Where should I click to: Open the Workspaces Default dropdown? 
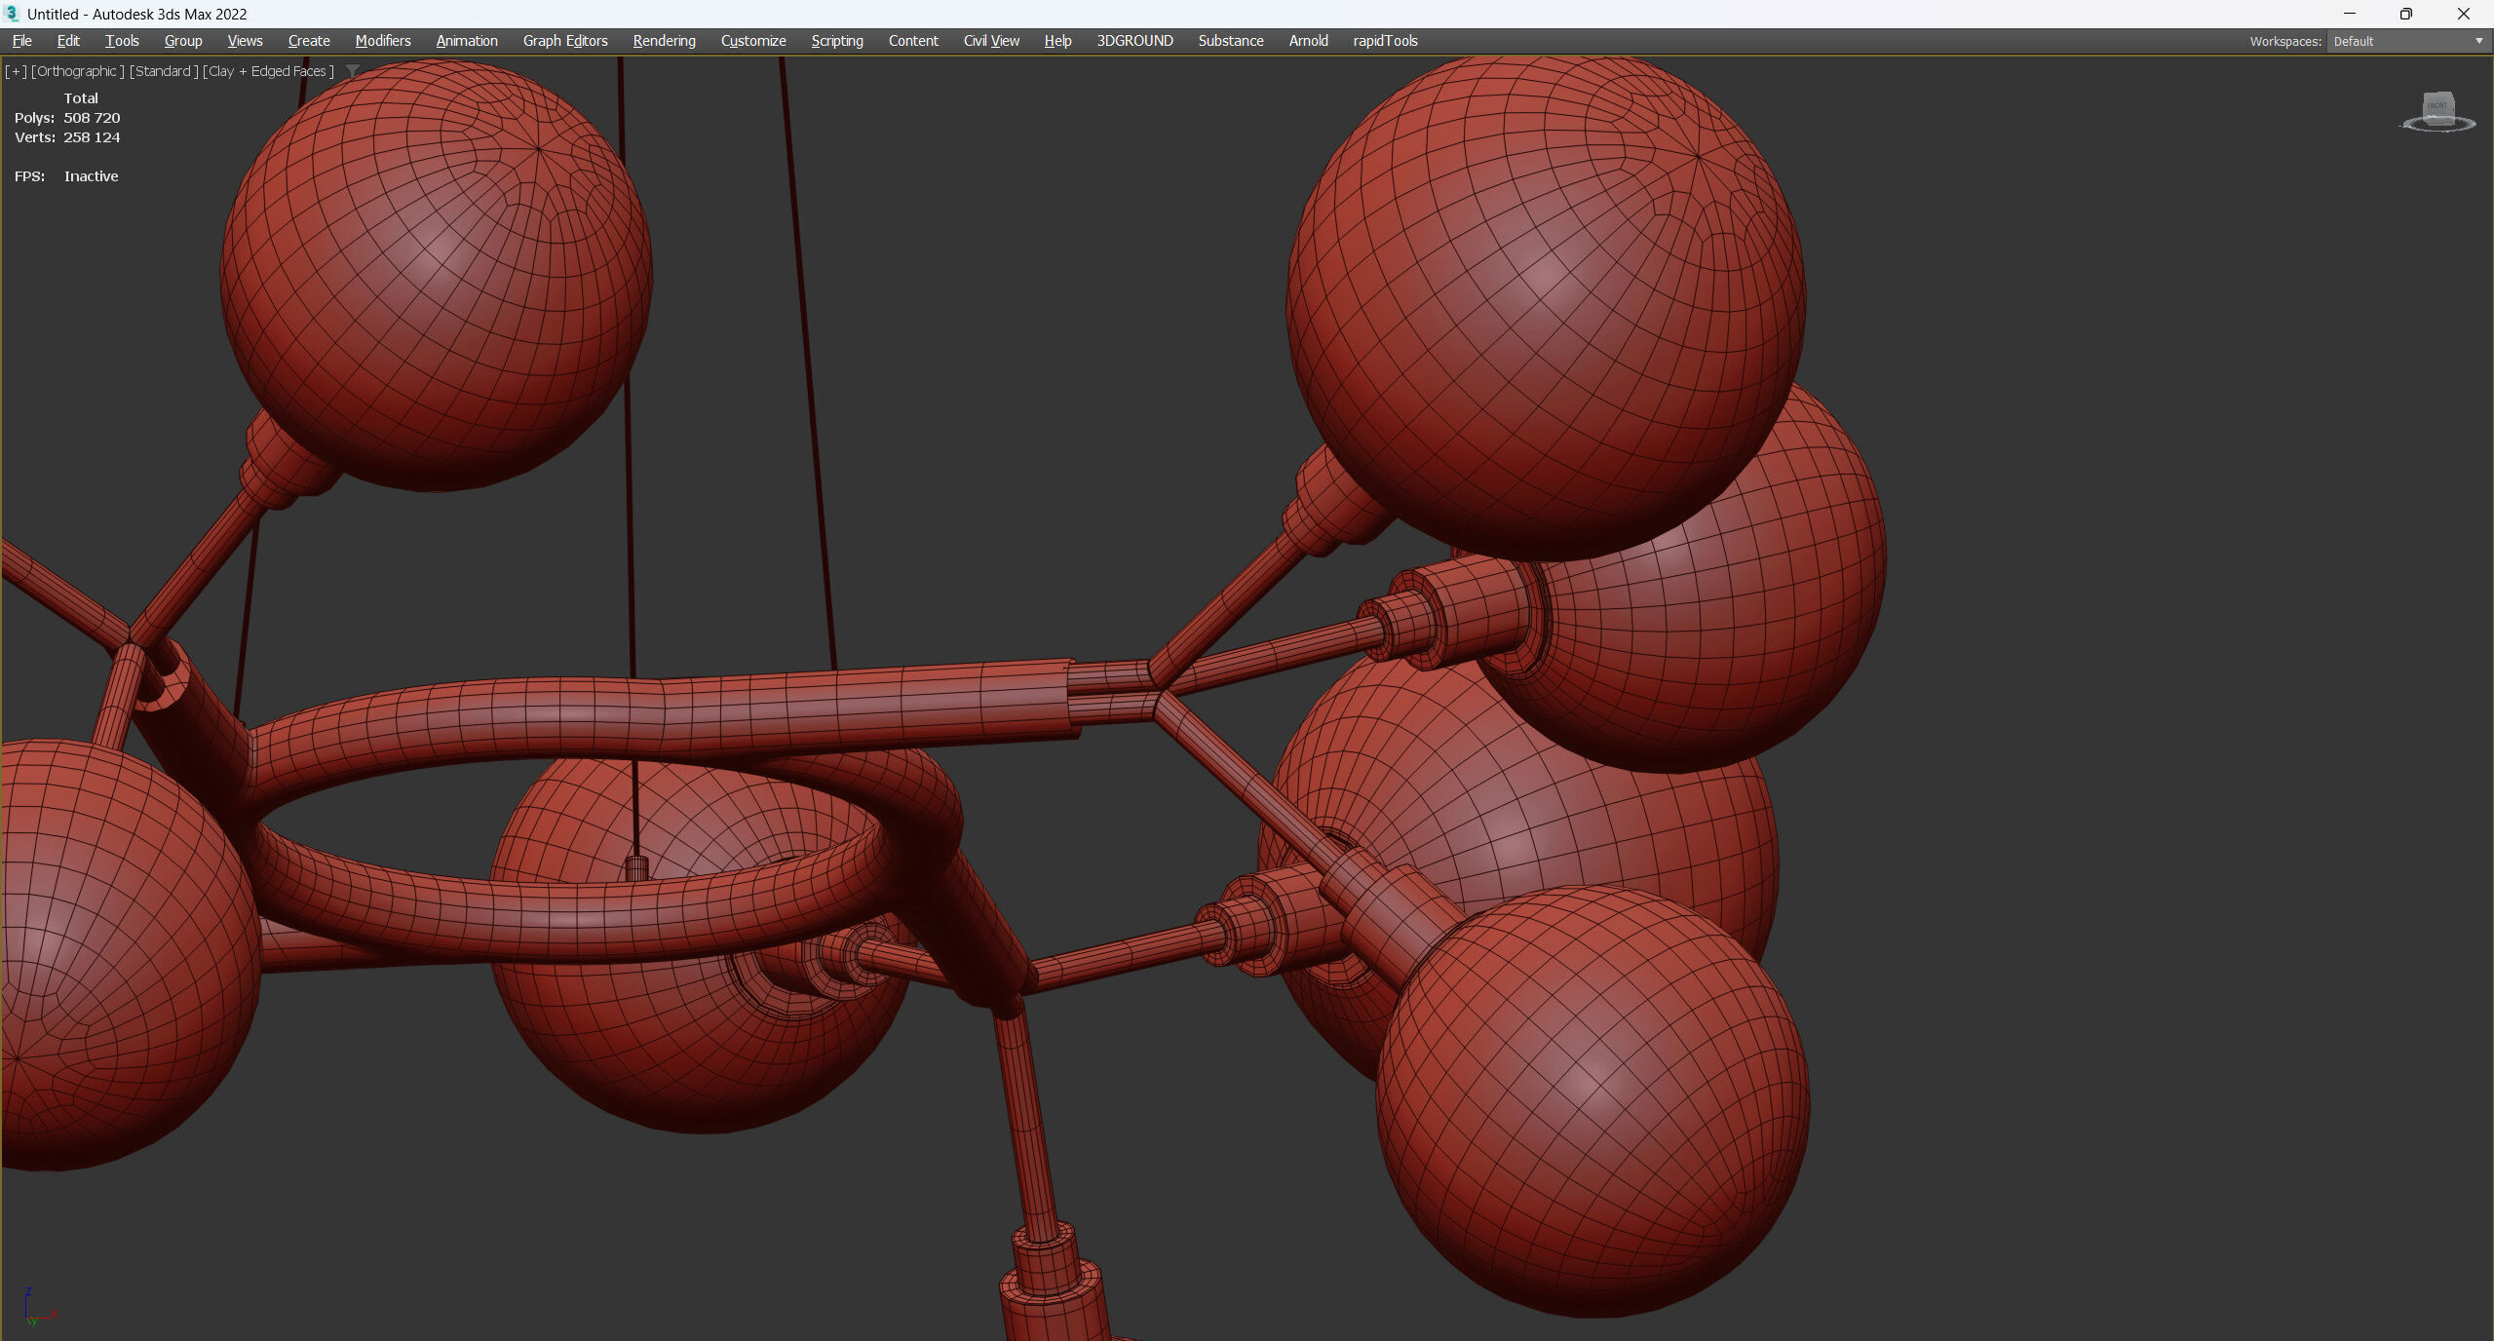[x=2407, y=41]
